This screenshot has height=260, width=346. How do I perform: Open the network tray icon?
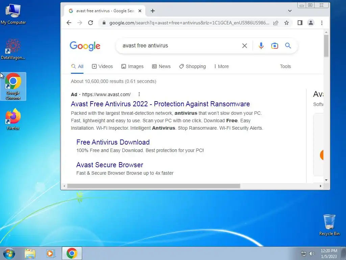click(x=304, y=254)
